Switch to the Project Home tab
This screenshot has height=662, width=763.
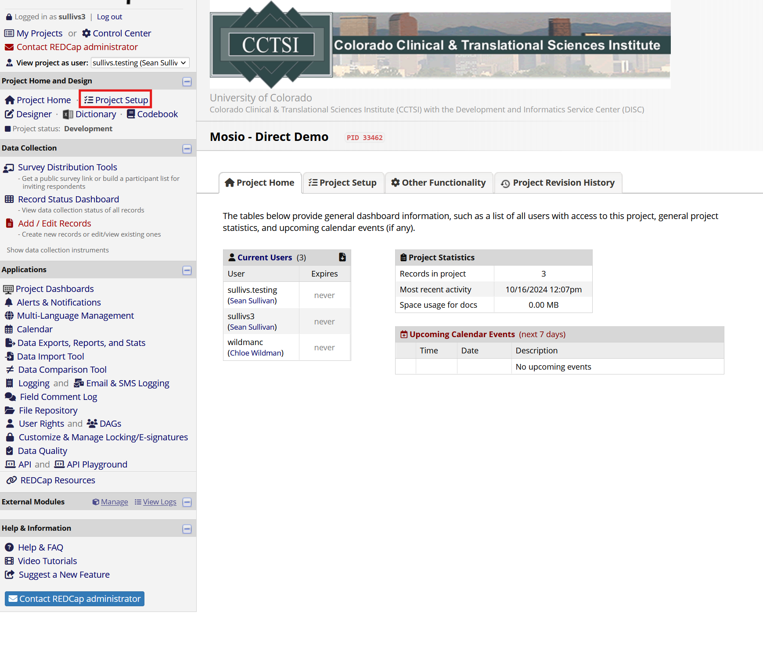coord(260,183)
